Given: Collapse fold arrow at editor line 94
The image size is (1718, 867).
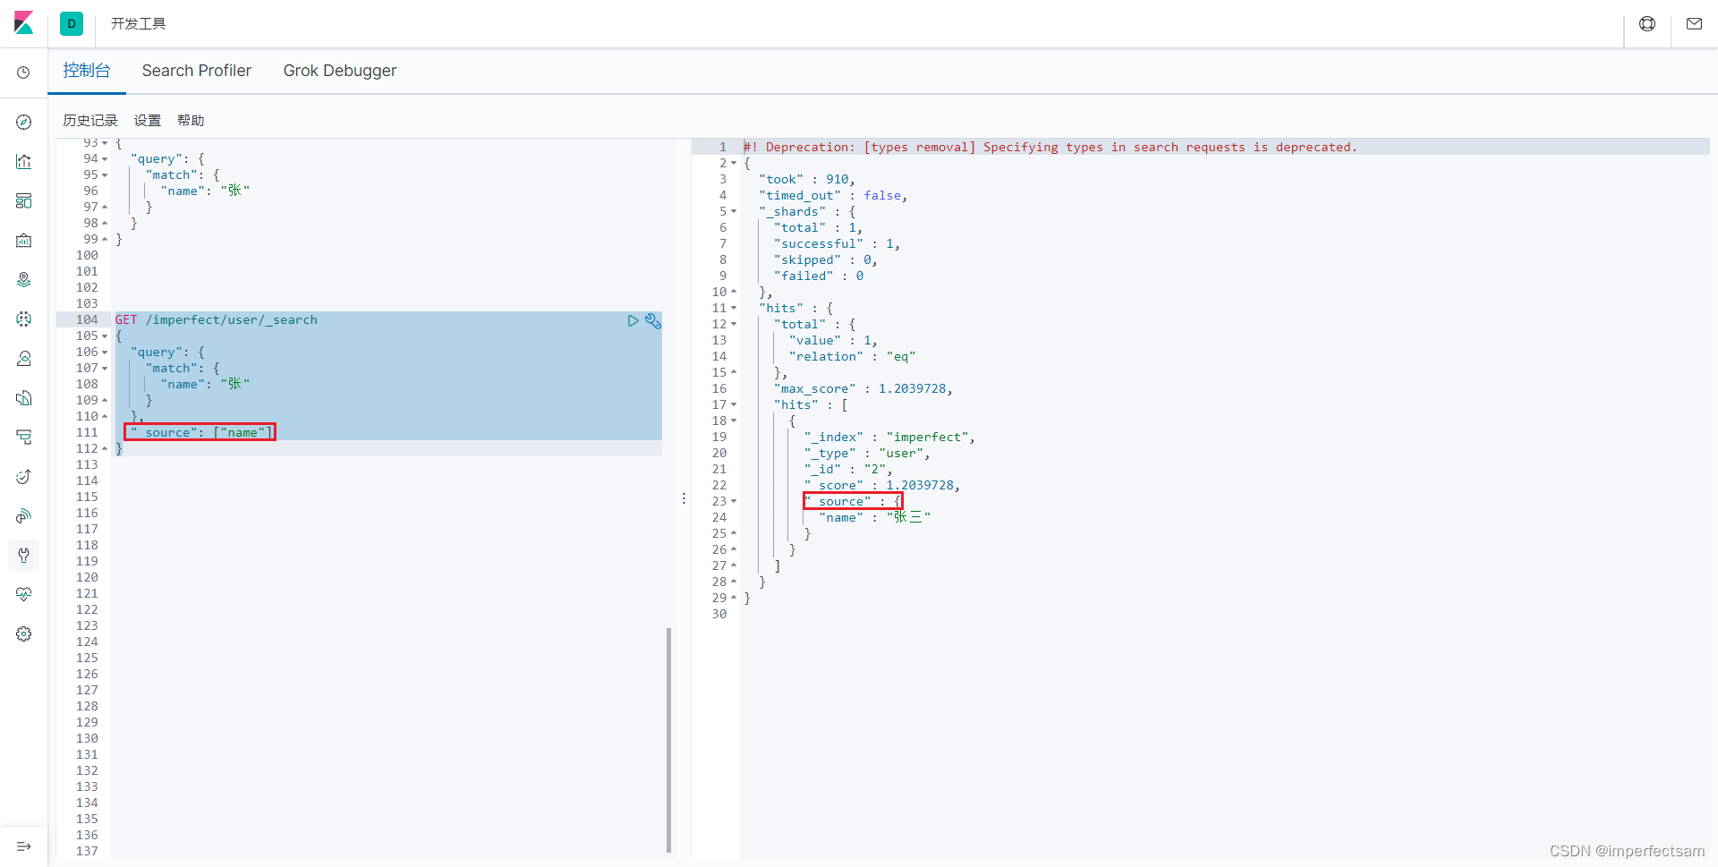Looking at the screenshot, I should (105, 159).
